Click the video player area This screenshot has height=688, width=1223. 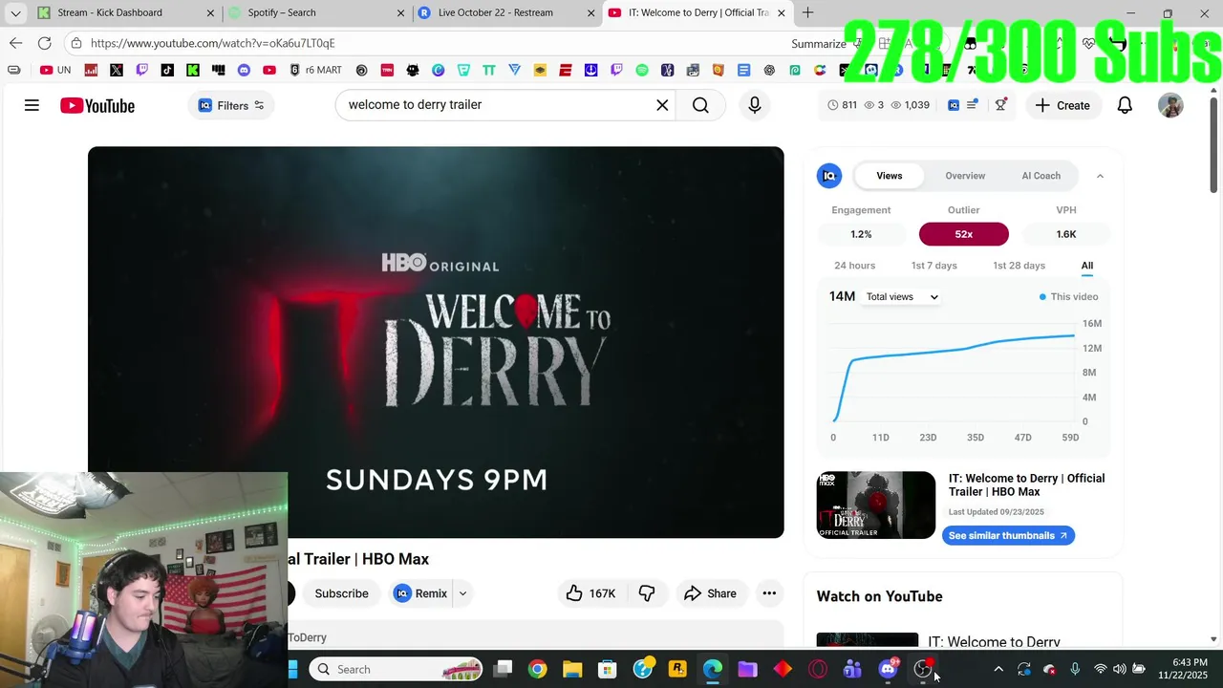pyautogui.click(x=436, y=342)
